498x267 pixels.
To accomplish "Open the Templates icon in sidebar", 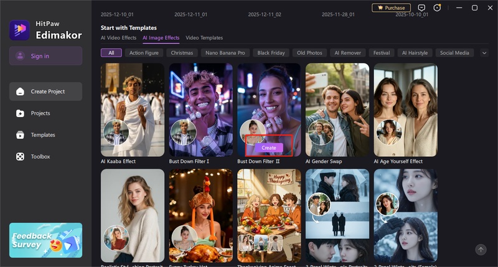I will [x=20, y=135].
